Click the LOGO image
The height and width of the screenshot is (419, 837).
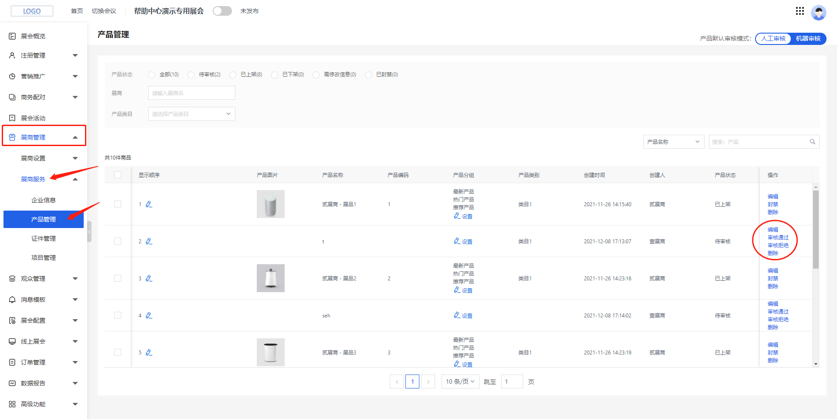[x=32, y=11]
